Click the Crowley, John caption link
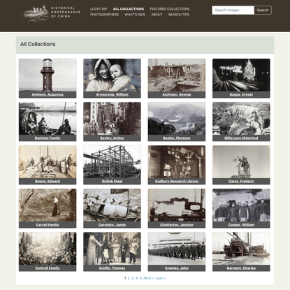Image resolution: width=290 pixels, height=290 pixels. 177,268
